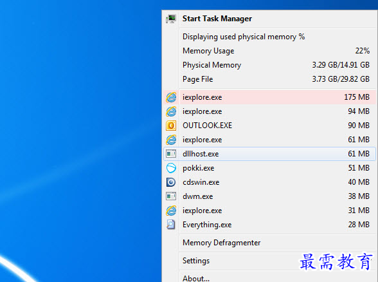The width and height of the screenshot is (378, 282).
Task: Click the 90 MB memory value
Action: (x=359, y=126)
